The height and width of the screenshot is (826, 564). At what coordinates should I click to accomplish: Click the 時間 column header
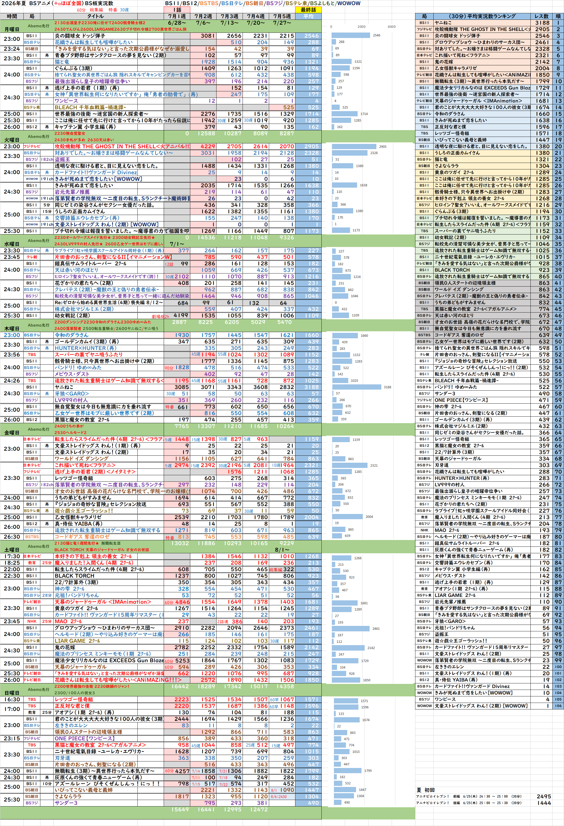coord(12,16)
